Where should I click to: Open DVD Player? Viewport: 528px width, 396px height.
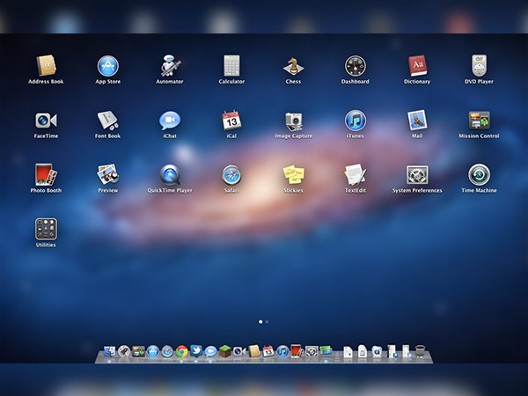coord(479,65)
